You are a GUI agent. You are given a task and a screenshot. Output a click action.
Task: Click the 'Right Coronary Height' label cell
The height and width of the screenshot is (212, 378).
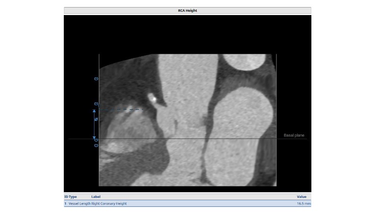(109, 204)
